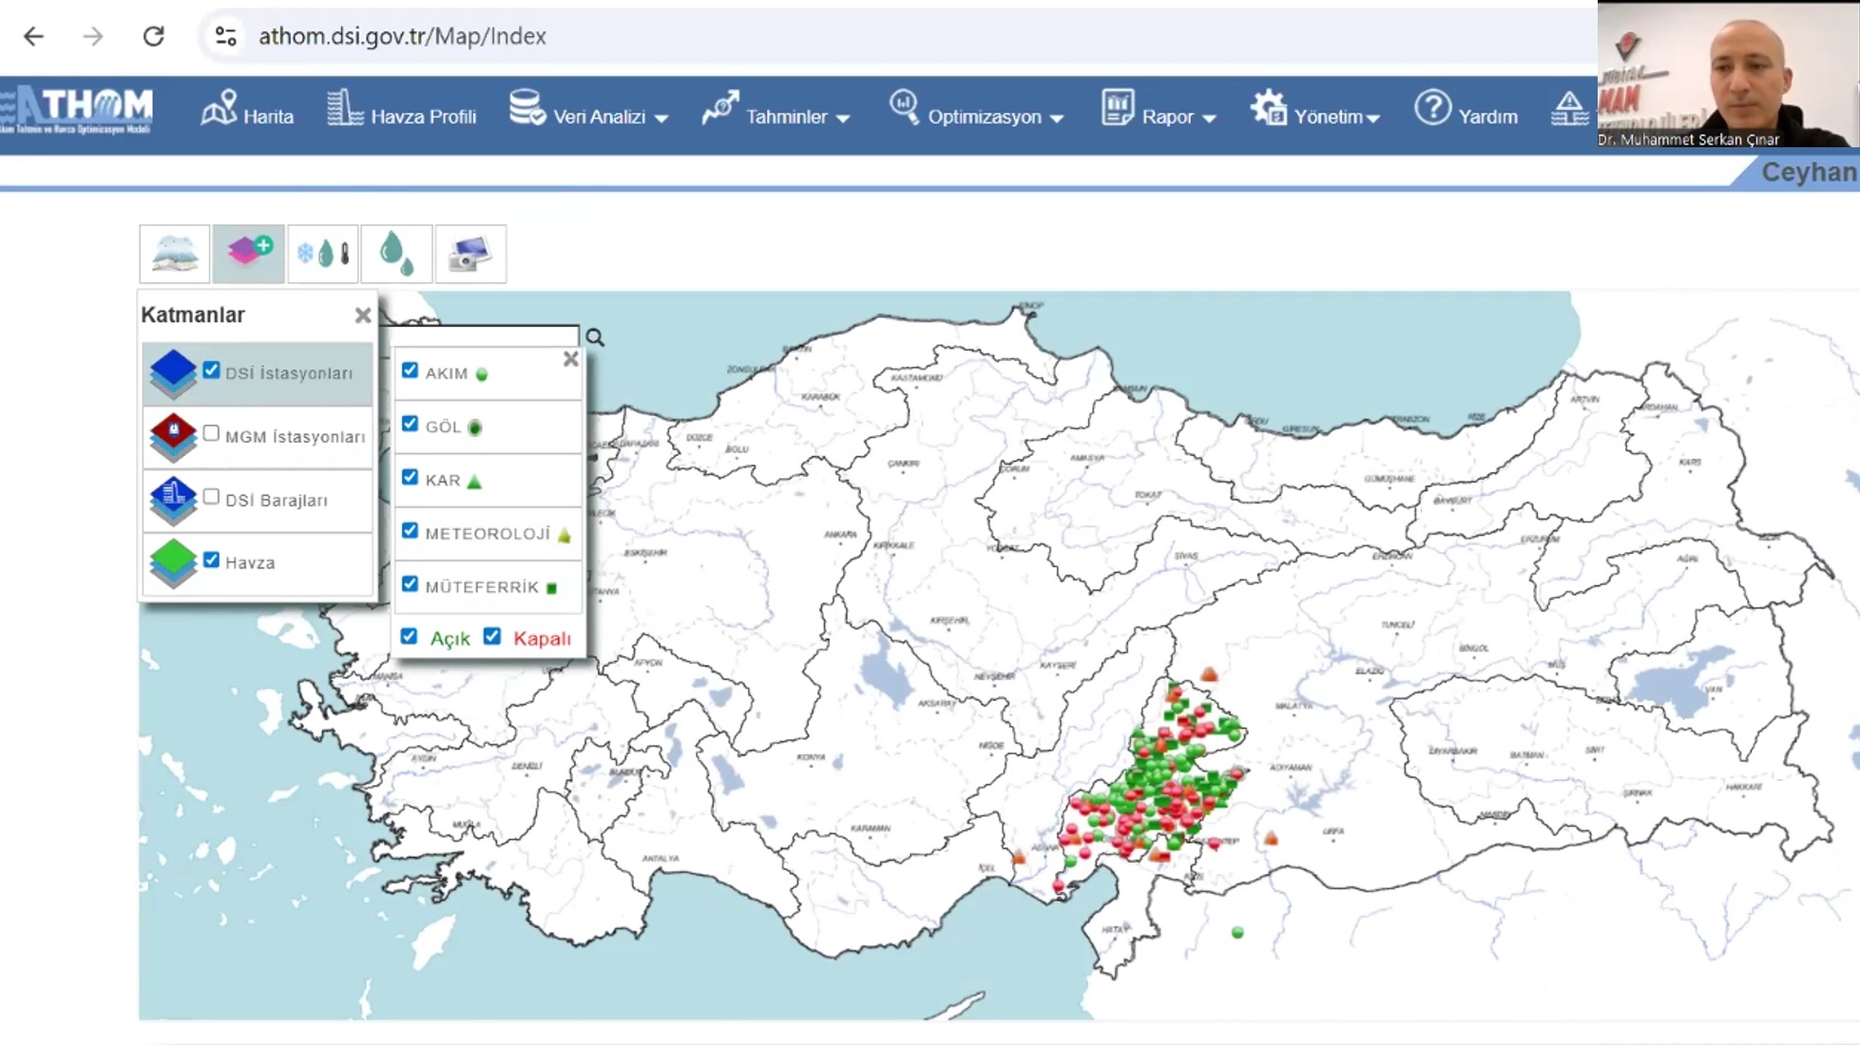Screen dimensions: 1860x1045
Task: Click the layers-add toolbar icon
Action: 248,254
